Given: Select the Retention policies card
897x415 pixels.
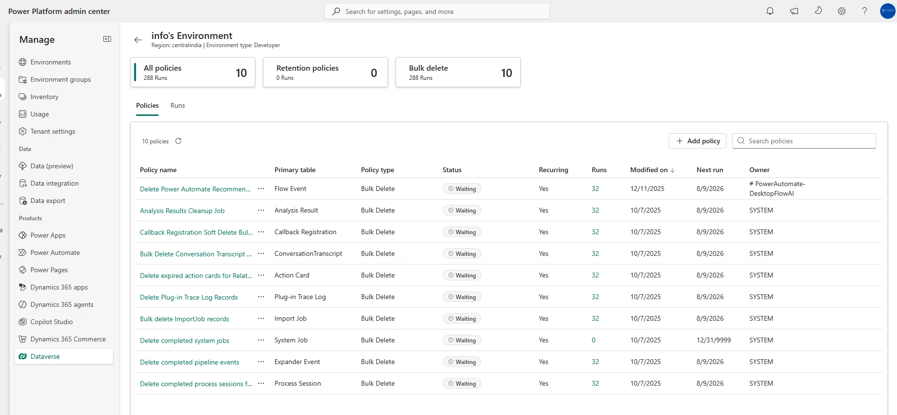Looking at the screenshot, I should 325,72.
